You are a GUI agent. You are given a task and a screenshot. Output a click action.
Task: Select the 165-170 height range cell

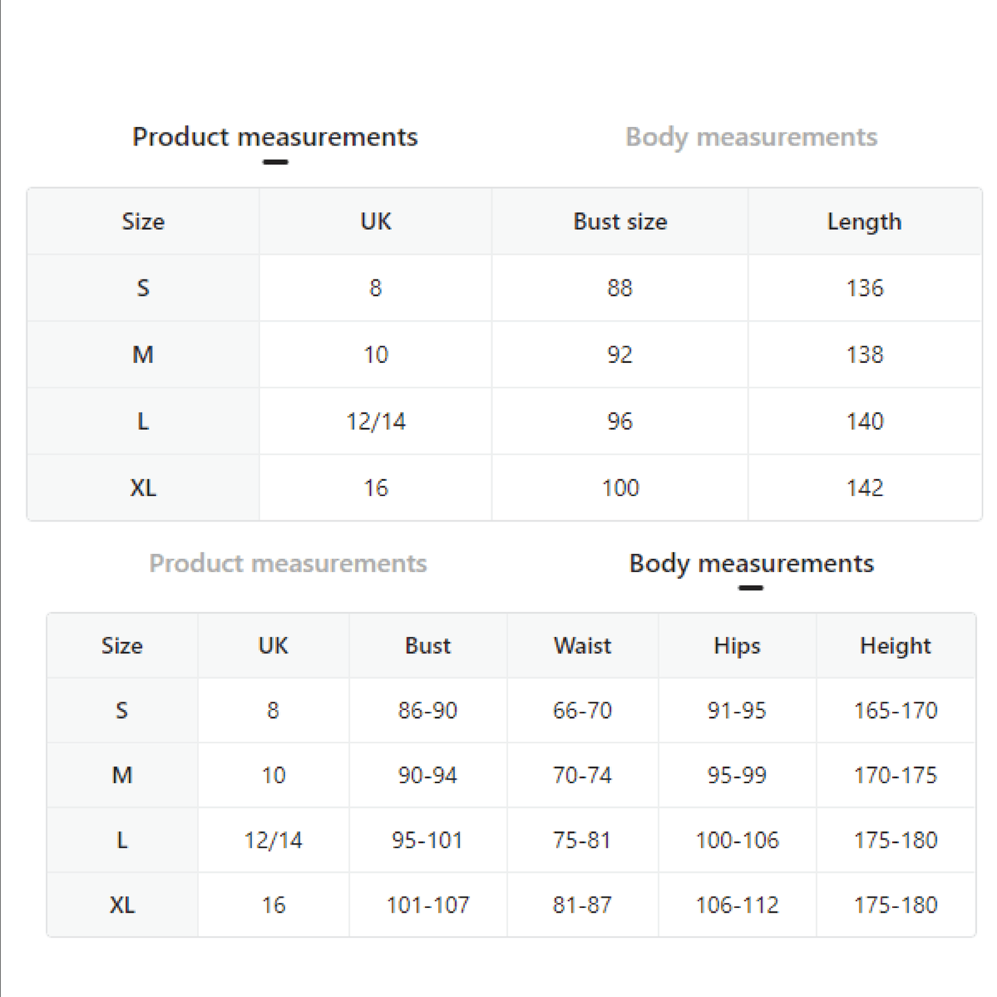click(x=895, y=711)
